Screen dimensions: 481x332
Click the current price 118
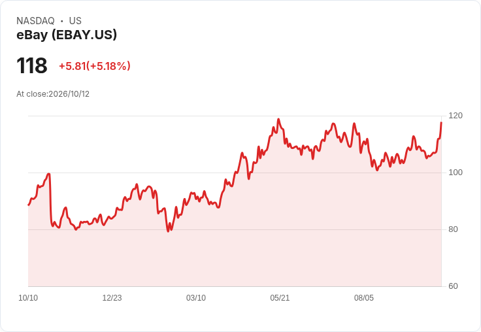32,65
